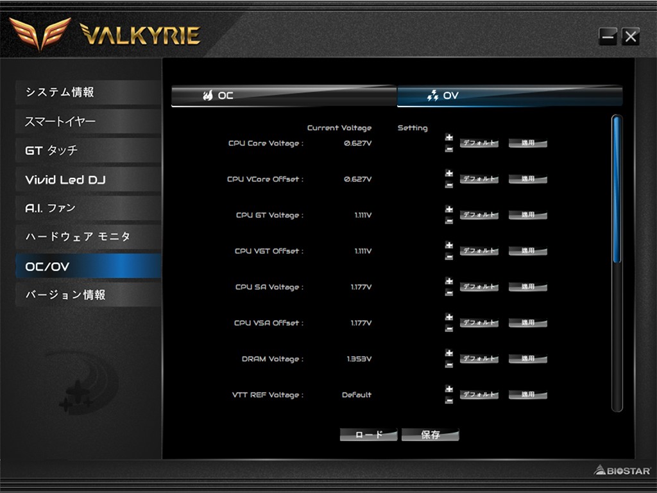Apply CPU VGT Offset setting with 適用

528,251
